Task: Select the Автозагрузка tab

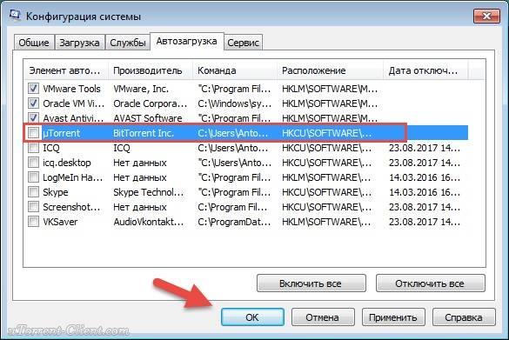Action: [187, 41]
